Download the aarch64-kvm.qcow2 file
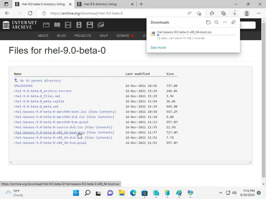 pos(51,122)
